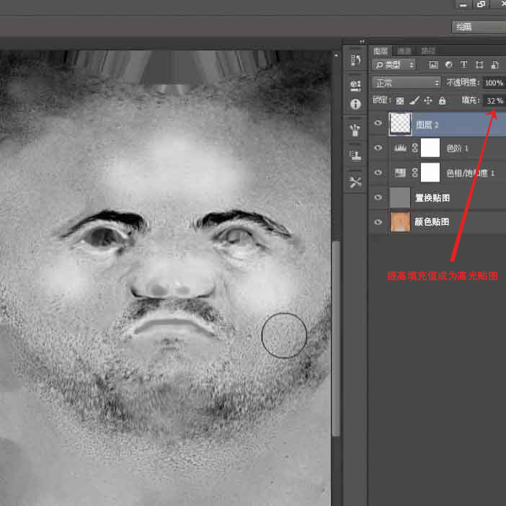Filter layers by adjustment layer icon
Viewport: 506px width, 506px height.
[x=448, y=65]
